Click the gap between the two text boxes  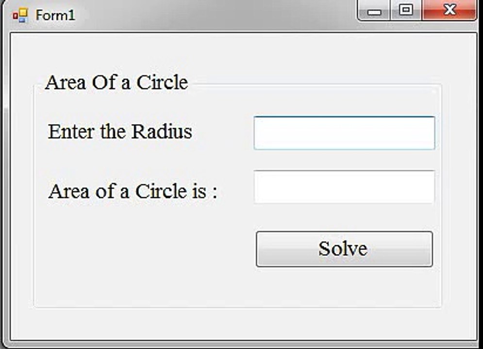(x=344, y=160)
